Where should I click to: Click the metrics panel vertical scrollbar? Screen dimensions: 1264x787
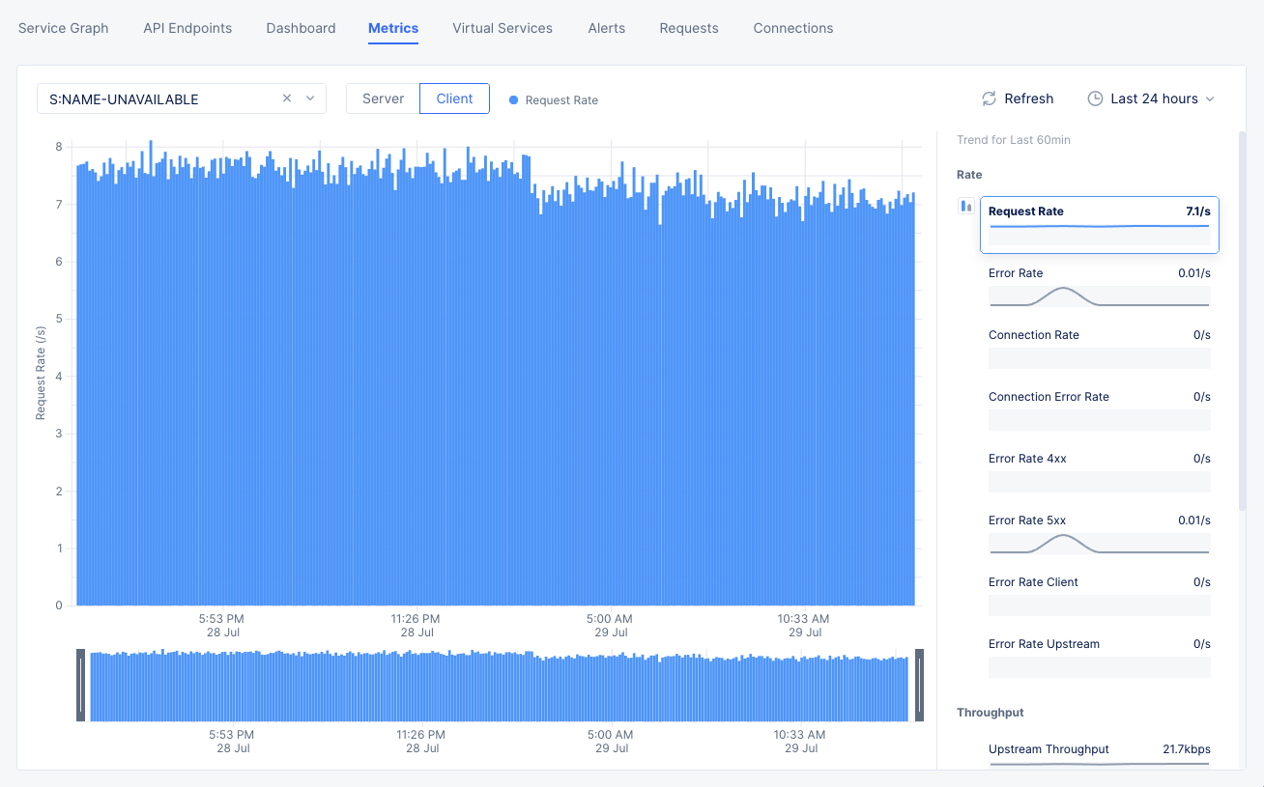click(x=1242, y=319)
